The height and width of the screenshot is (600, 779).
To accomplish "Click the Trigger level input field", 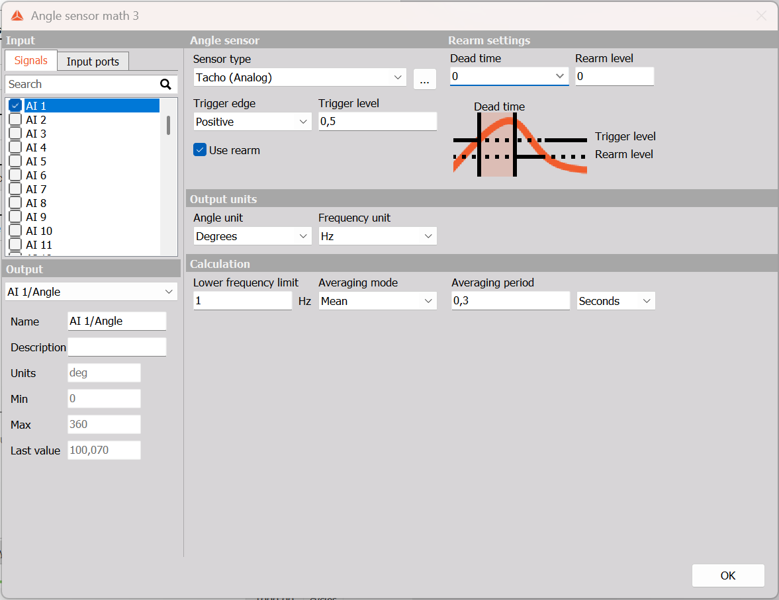I will coord(377,121).
